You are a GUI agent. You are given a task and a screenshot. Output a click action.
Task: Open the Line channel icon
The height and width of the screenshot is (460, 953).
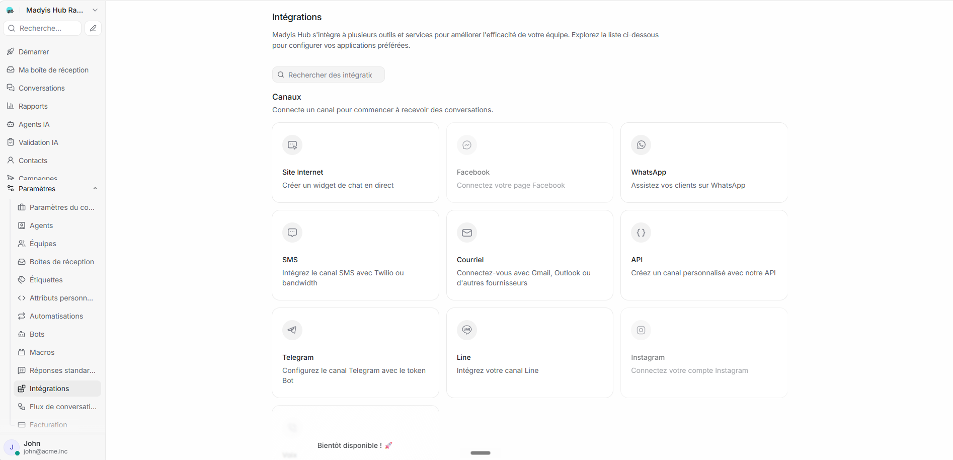pyautogui.click(x=467, y=330)
